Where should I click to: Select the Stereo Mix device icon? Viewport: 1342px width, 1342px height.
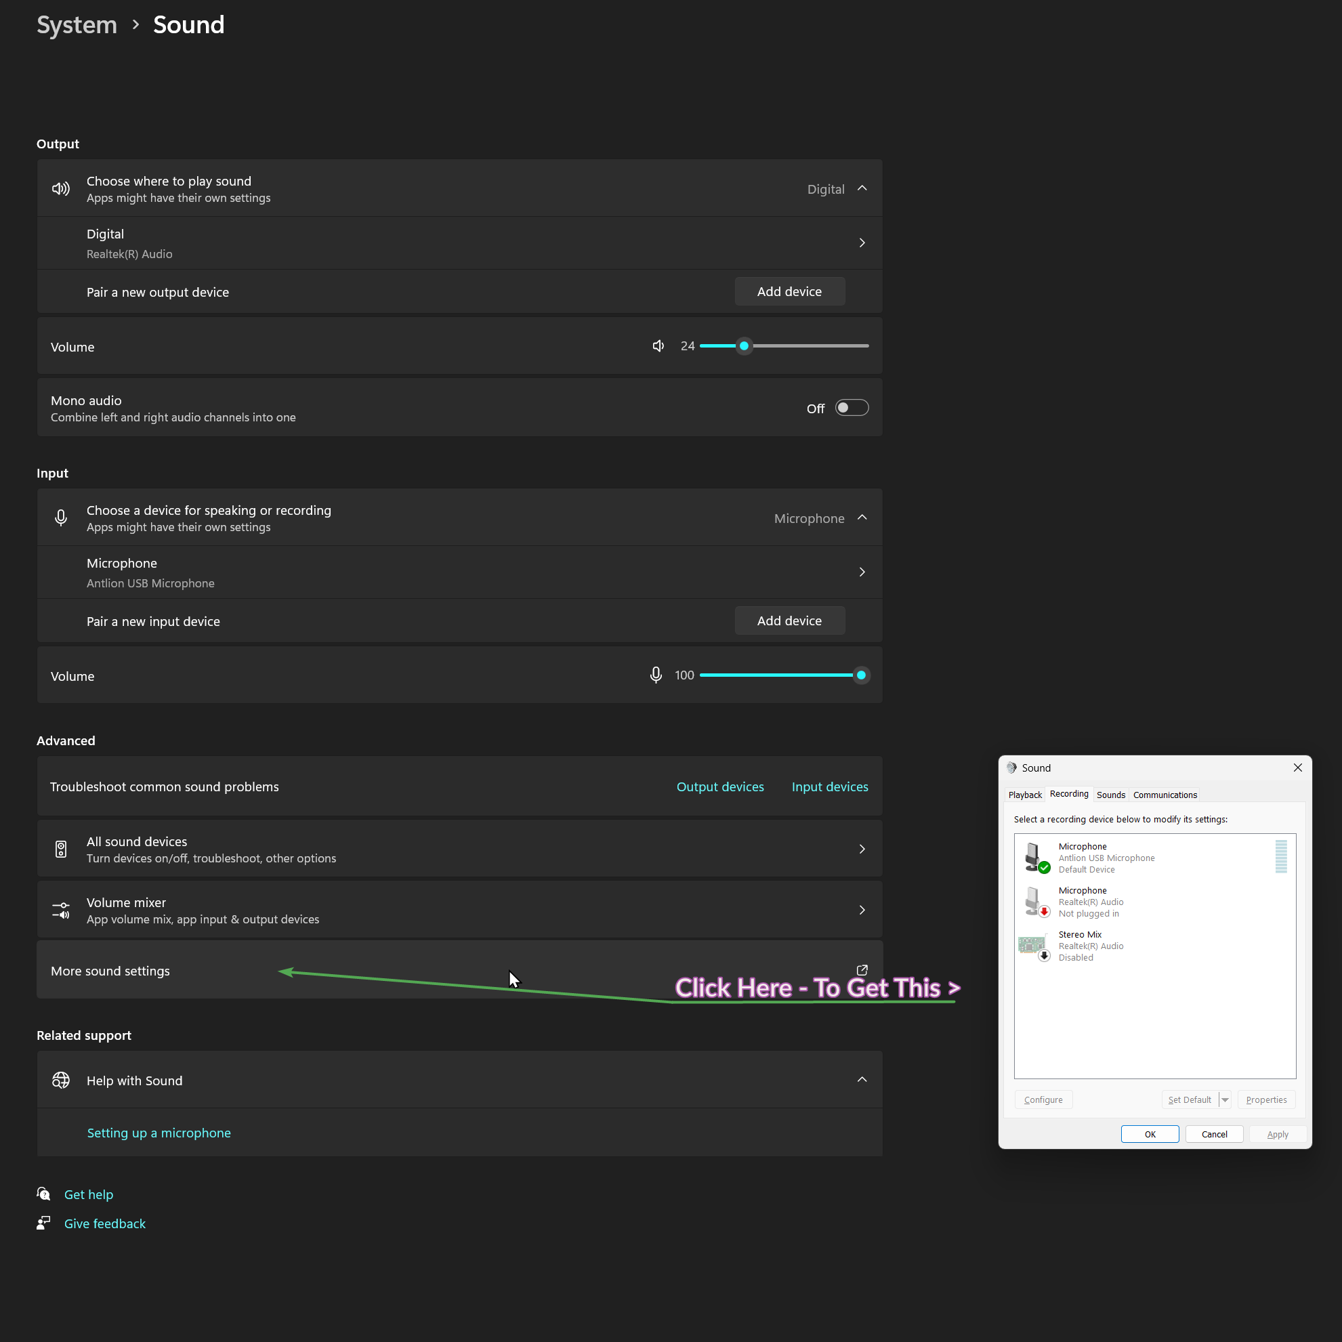point(1034,946)
